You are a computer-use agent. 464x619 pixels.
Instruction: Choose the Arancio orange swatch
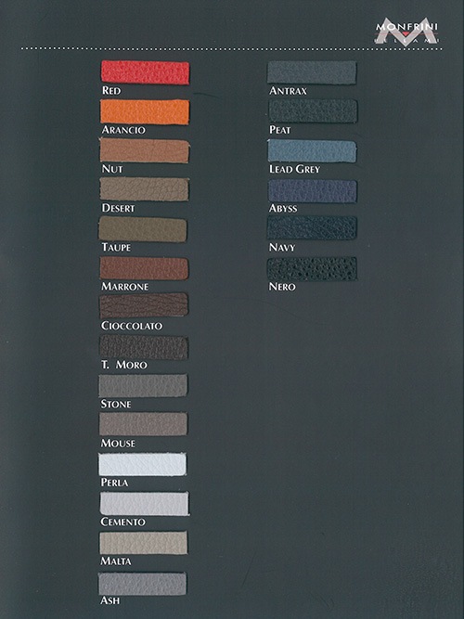[x=145, y=111]
